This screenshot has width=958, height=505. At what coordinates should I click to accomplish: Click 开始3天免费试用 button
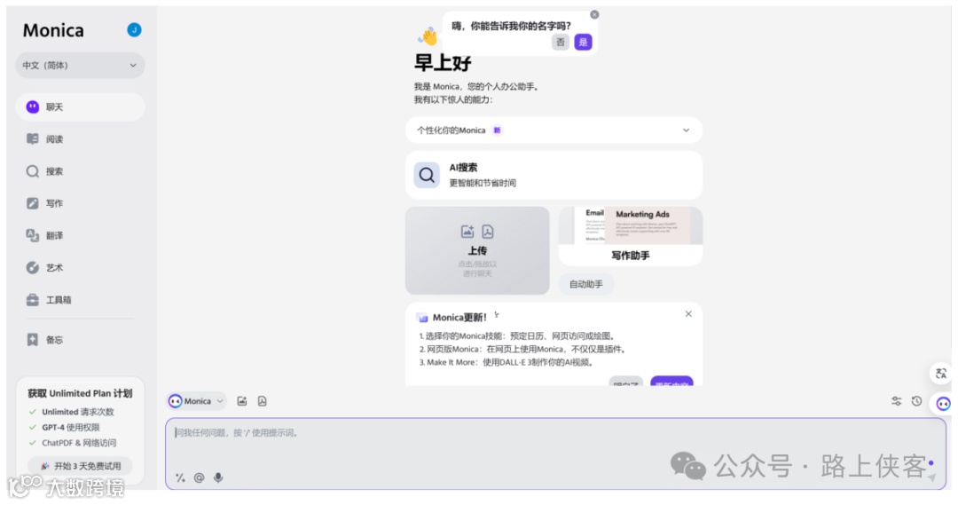[x=80, y=466]
